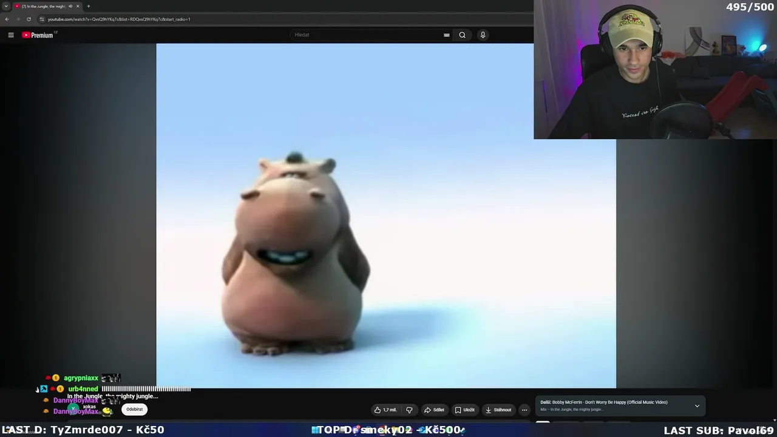The width and height of the screenshot is (777, 437).
Task: View site information icon in address bar
Action: (x=42, y=19)
